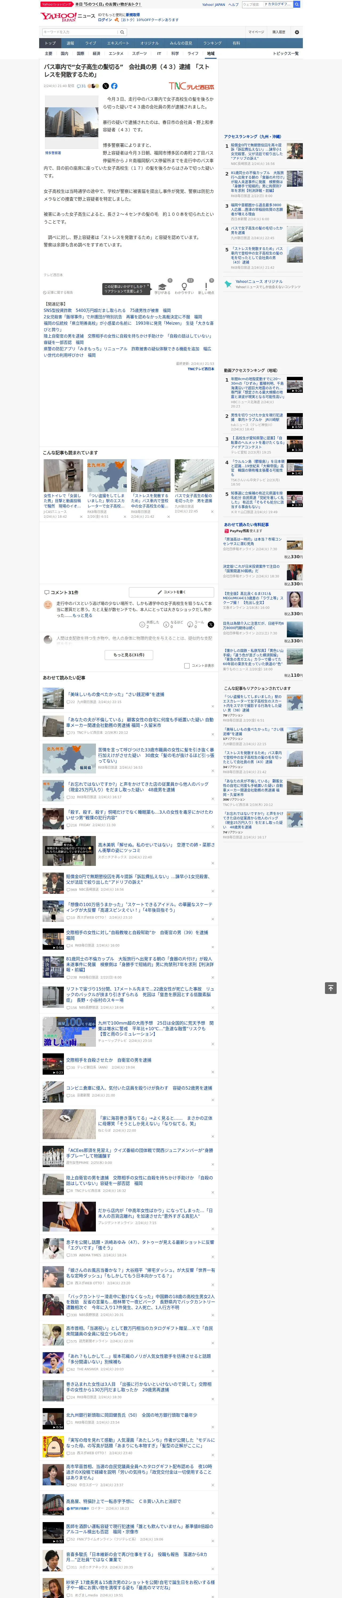Viewport: 342px width, 1598px height.
Task: Expand the first comment with もっと見る
Action: click(x=83, y=615)
